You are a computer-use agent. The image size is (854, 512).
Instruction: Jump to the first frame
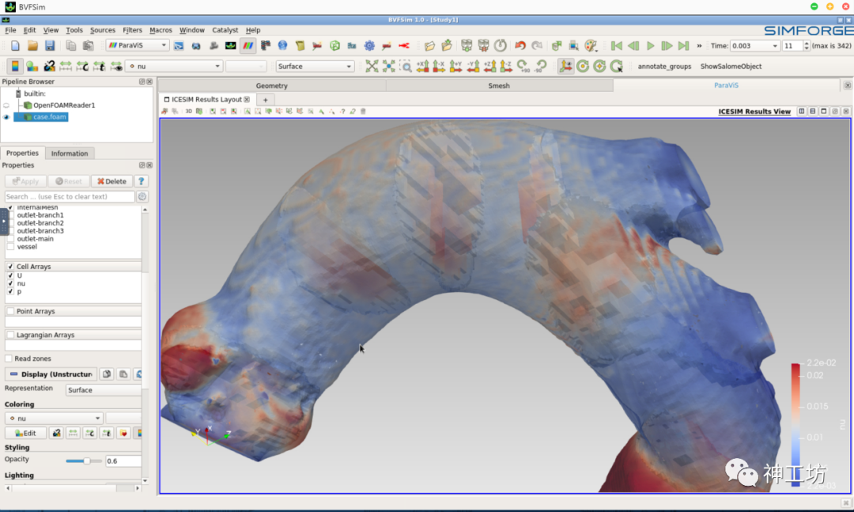pyautogui.click(x=617, y=46)
